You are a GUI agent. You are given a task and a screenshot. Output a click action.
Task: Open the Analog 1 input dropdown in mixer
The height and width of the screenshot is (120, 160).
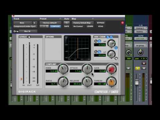pos(141,28)
